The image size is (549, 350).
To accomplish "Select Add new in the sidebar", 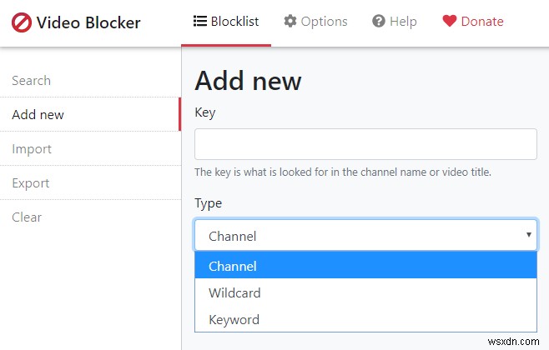I will [38, 115].
